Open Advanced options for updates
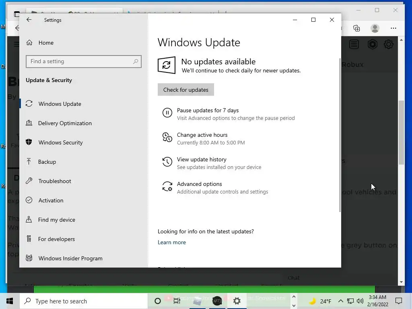 [x=199, y=184]
